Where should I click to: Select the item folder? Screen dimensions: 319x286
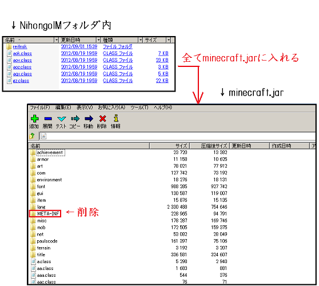41,200
